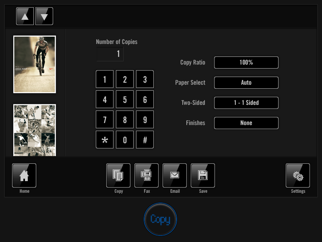
Task: Click the up arrow navigation button
Action: pyautogui.click(x=25, y=16)
